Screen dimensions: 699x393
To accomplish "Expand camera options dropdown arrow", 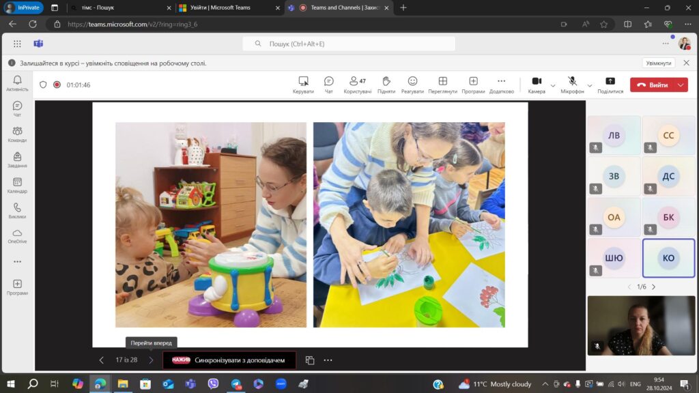I will (553, 85).
